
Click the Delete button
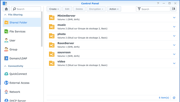click(x=79, y=9)
